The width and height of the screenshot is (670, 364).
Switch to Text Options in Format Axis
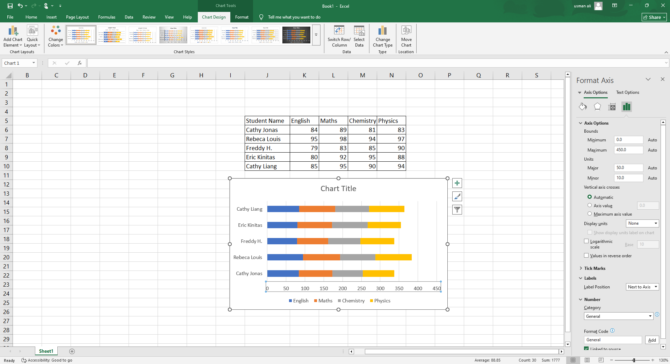click(x=627, y=92)
